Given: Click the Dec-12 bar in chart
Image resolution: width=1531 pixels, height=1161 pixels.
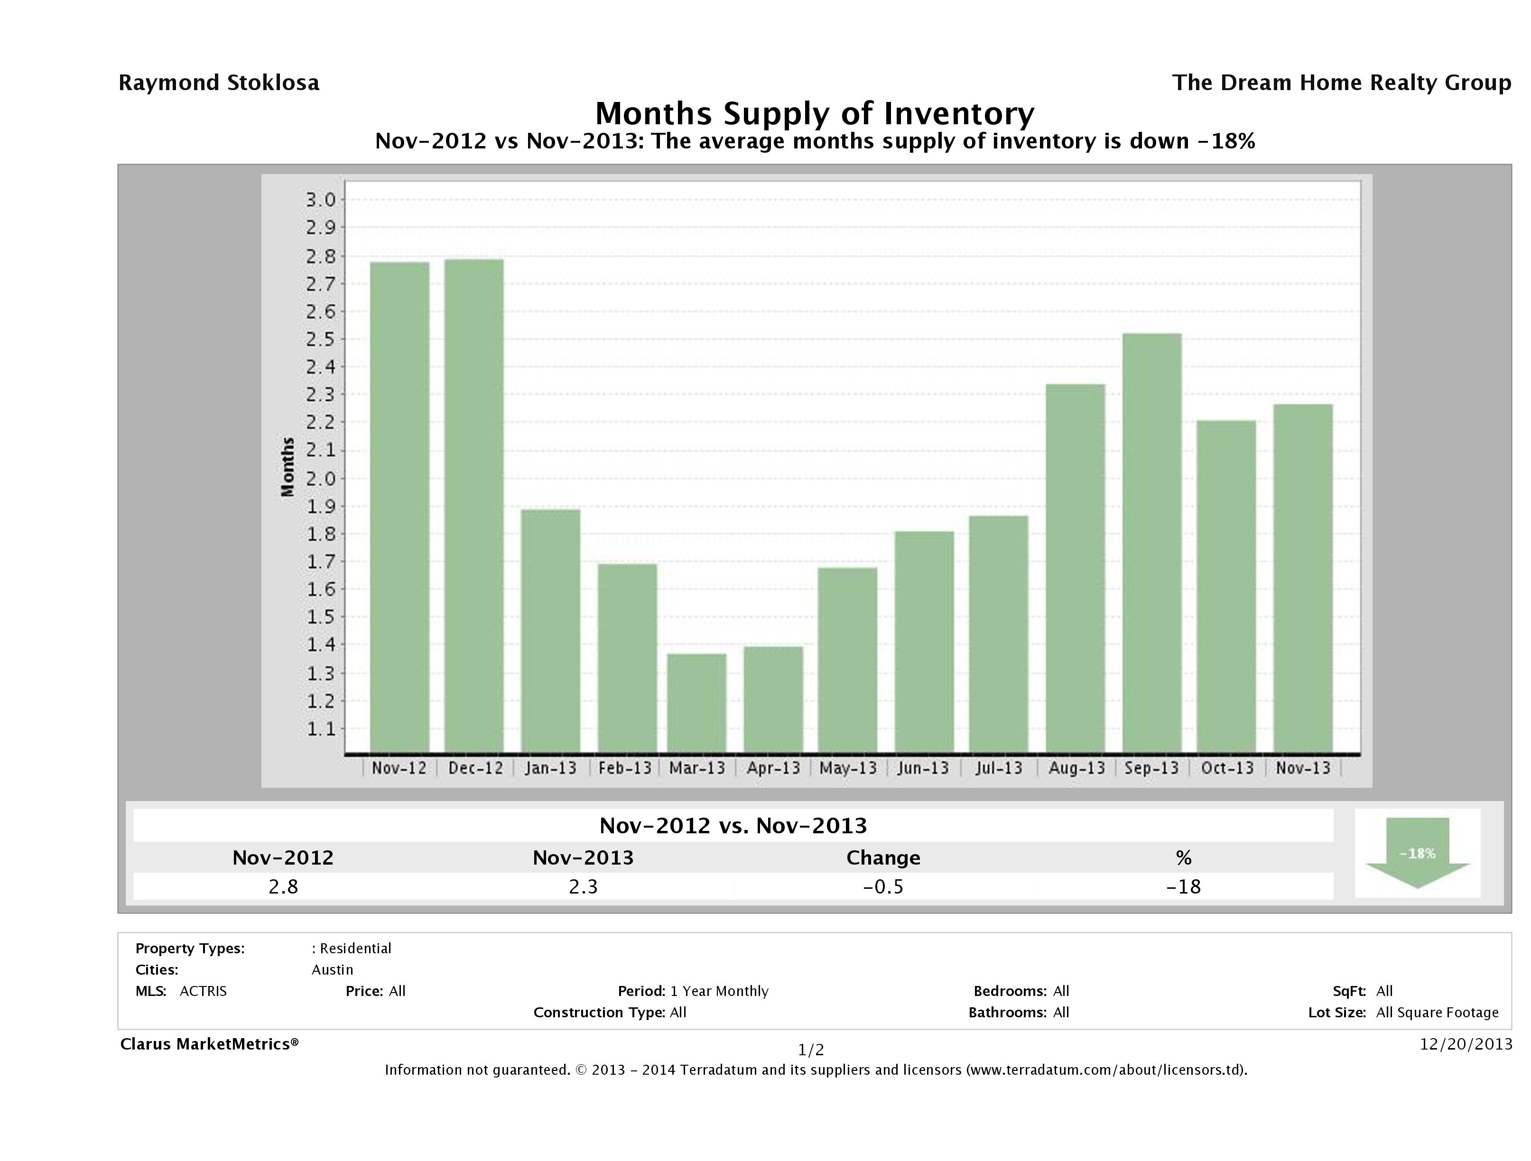Looking at the screenshot, I should 474,505.
